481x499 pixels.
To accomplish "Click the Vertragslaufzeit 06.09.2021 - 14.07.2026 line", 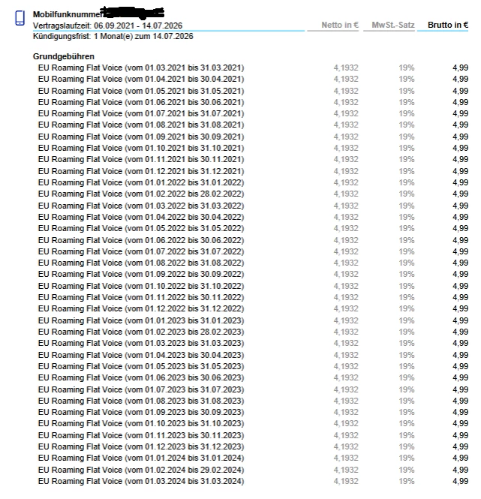I will [x=107, y=26].
